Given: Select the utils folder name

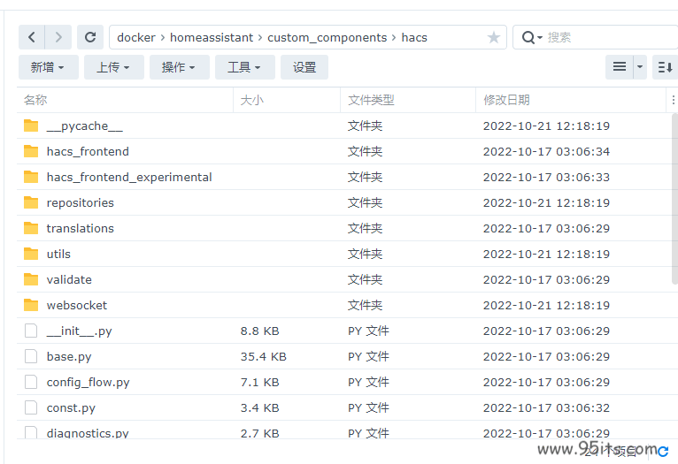Looking at the screenshot, I should pos(58,254).
